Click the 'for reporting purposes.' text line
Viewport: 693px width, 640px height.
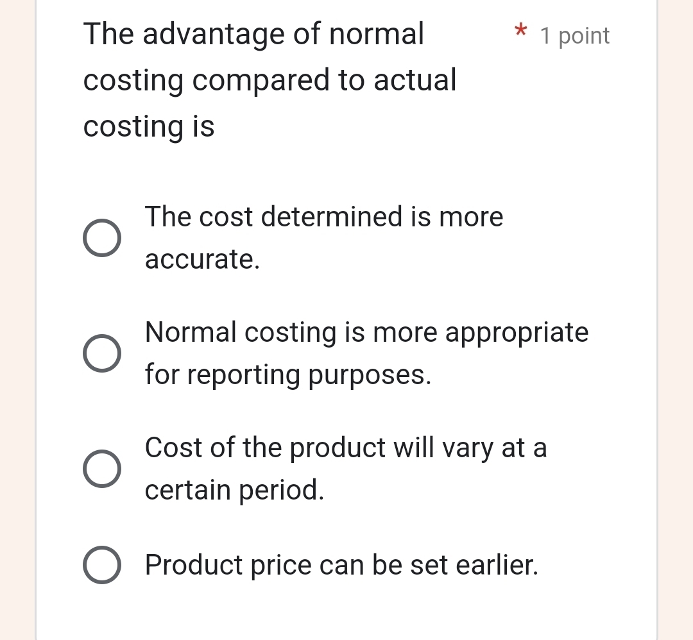[288, 375]
